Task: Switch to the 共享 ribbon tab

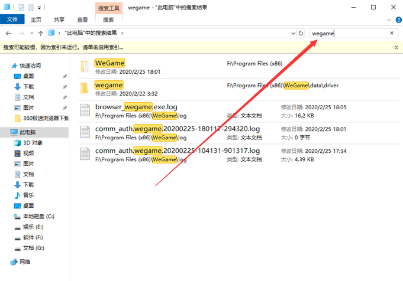Action: pyautogui.click(x=59, y=19)
